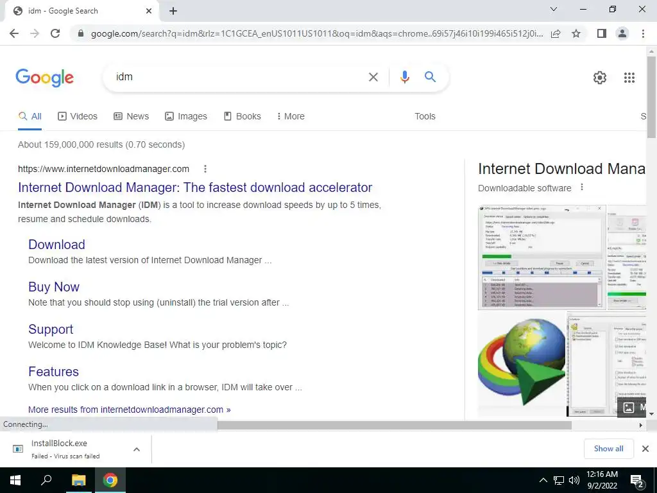Open options next to Downloadable software
The width and height of the screenshot is (657, 493).
point(581,187)
